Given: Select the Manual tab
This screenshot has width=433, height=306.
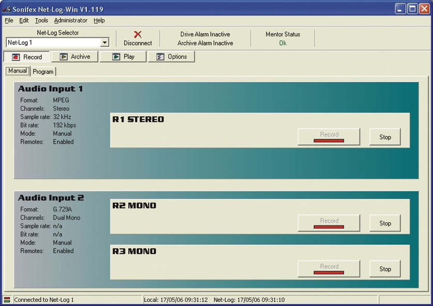Looking at the screenshot, I should (17, 71).
